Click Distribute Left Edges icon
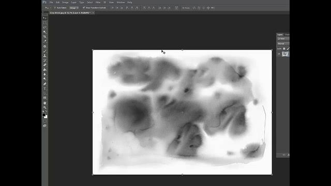The height and width of the screenshot is (186, 331). (x=160, y=8)
